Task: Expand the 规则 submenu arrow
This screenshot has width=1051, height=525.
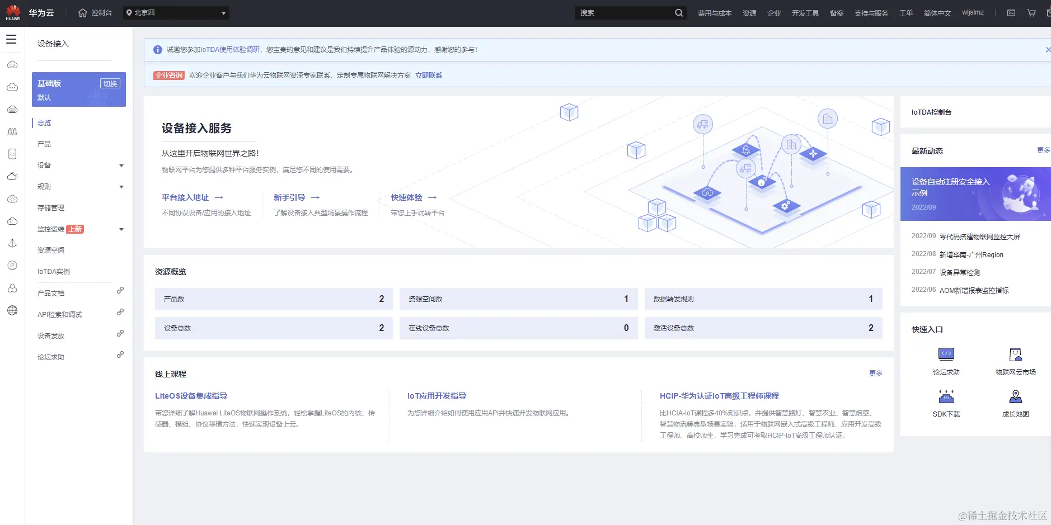Action: [x=121, y=187]
